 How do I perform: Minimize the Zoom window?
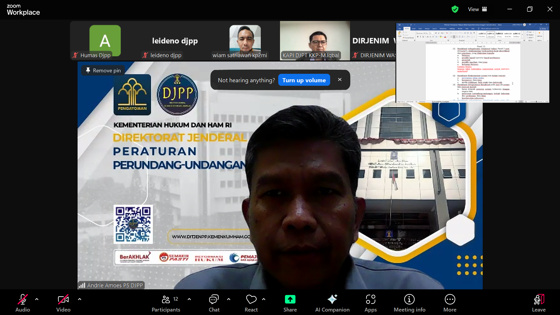[510, 9]
